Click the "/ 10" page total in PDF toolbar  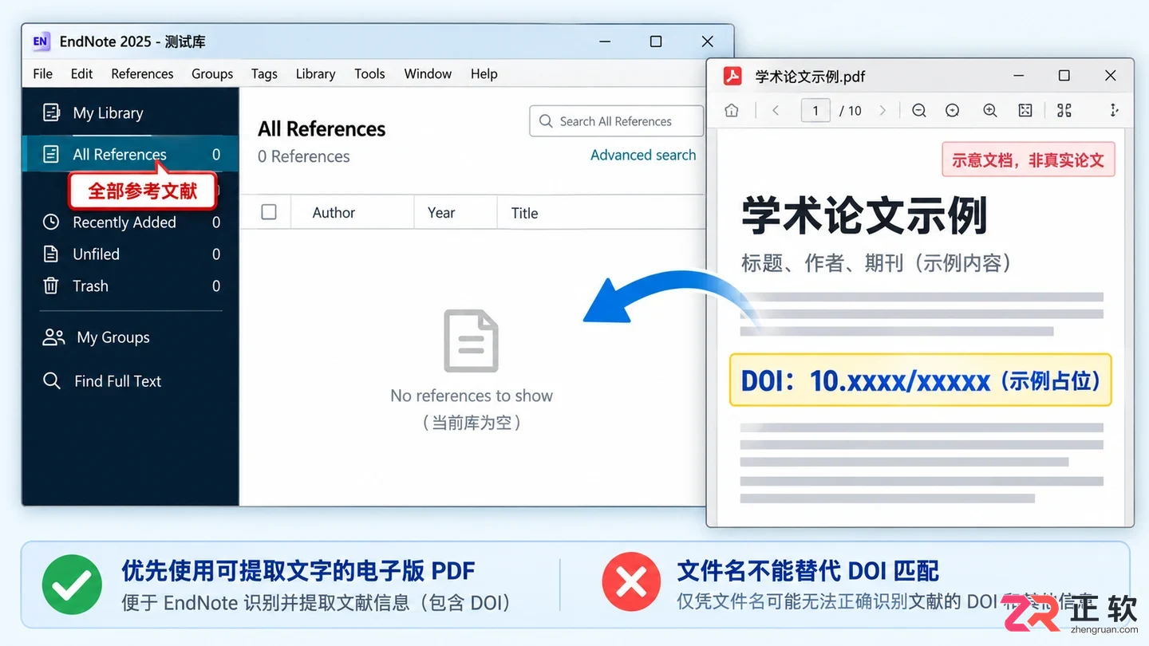(x=851, y=111)
